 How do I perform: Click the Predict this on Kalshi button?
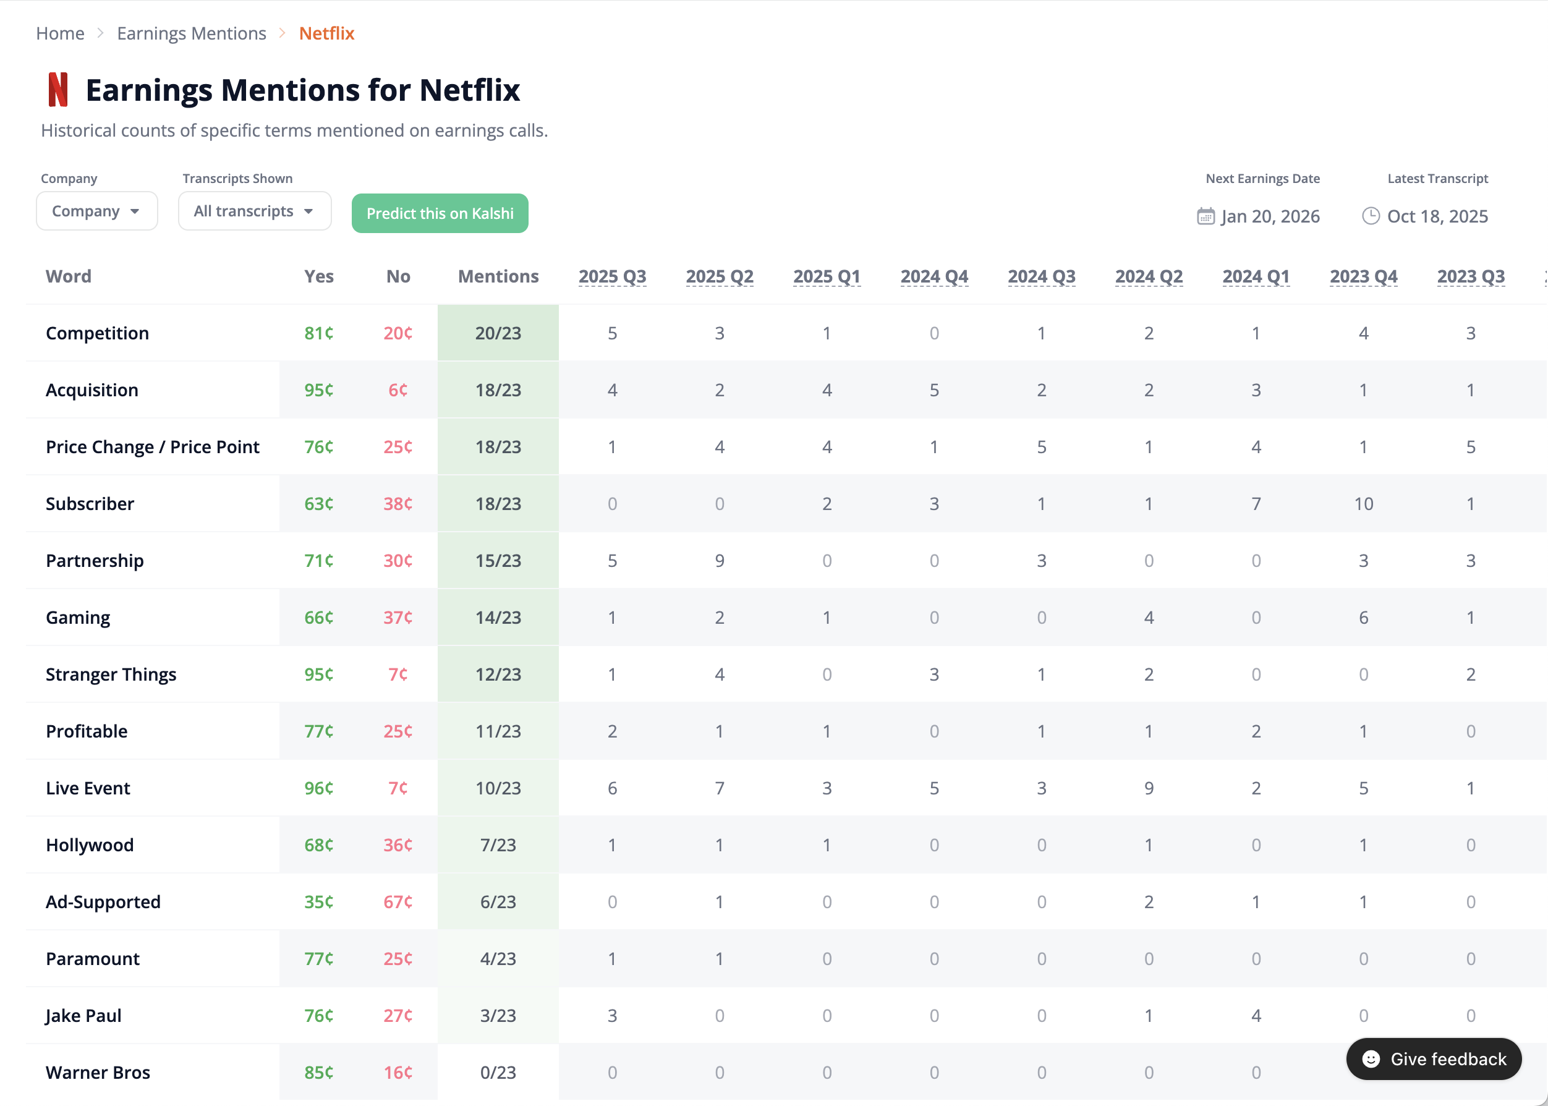click(440, 213)
